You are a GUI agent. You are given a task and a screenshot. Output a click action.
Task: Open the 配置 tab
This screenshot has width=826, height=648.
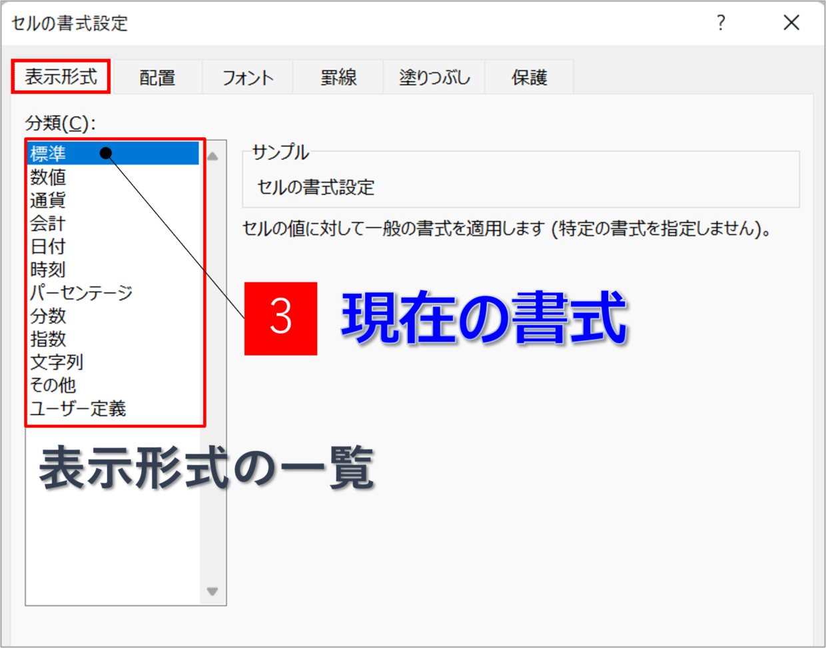point(157,78)
